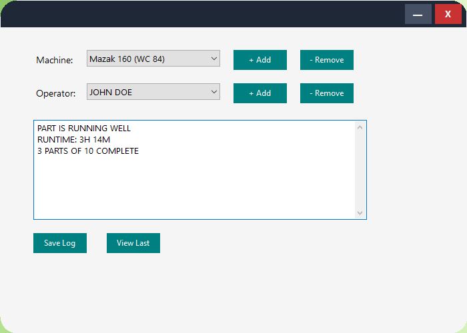
Task: Expand the Machine dropdown chevron arrow
Action: (x=213, y=59)
